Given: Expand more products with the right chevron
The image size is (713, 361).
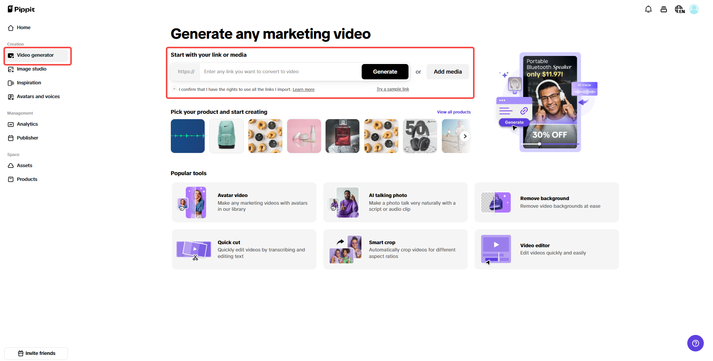Looking at the screenshot, I should 465,136.
